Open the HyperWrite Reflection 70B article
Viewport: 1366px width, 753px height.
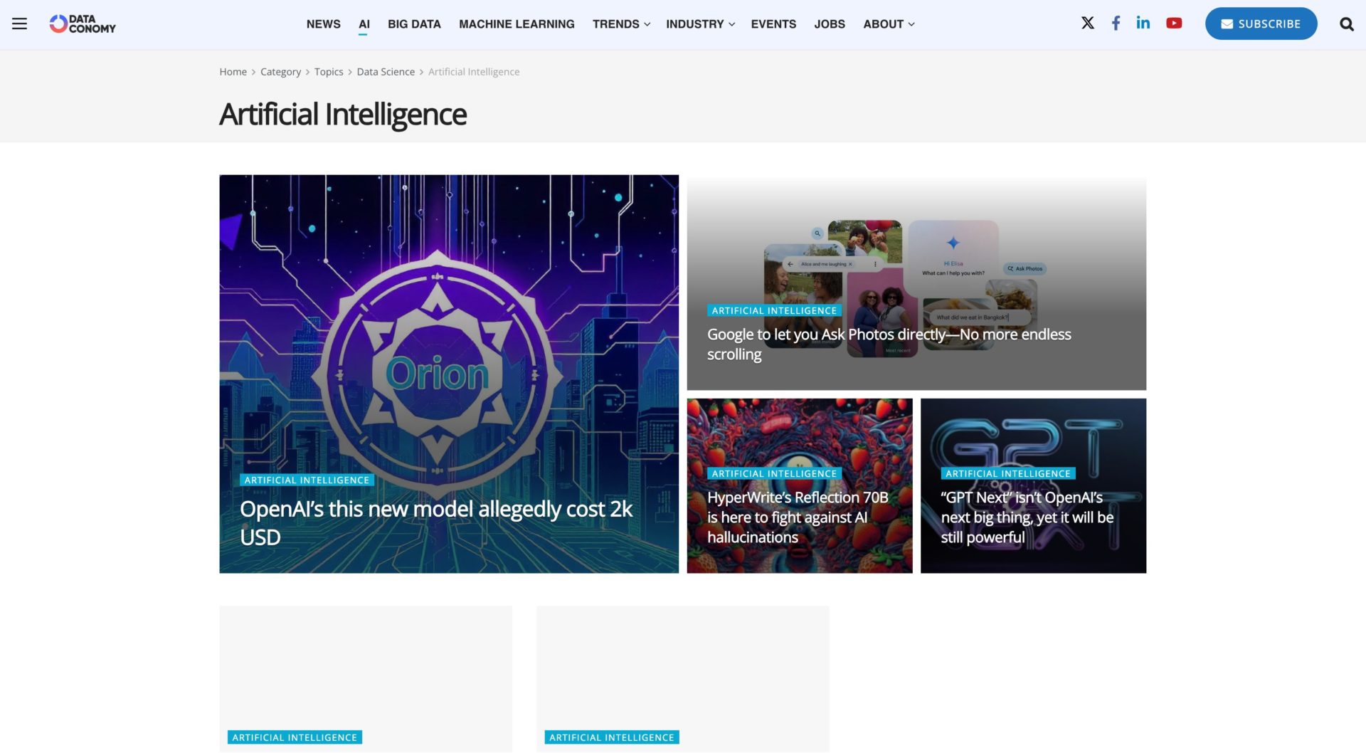click(x=798, y=517)
